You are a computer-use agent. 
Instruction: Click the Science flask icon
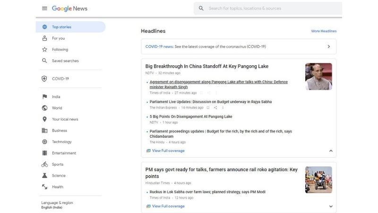(44, 176)
